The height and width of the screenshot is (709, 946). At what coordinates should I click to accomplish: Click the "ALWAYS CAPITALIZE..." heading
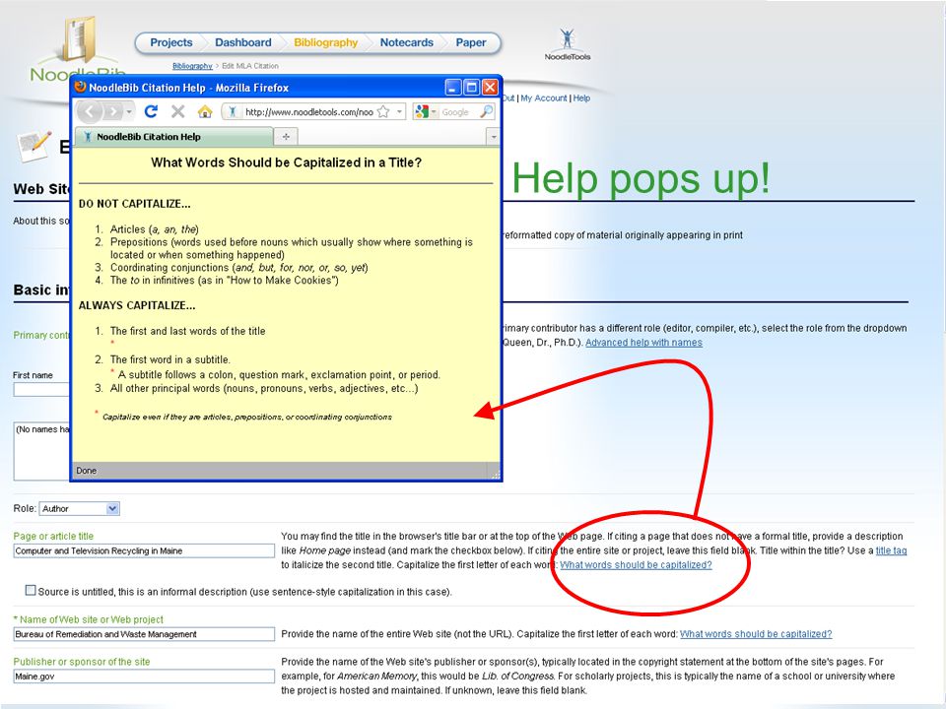tap(137, 305)
